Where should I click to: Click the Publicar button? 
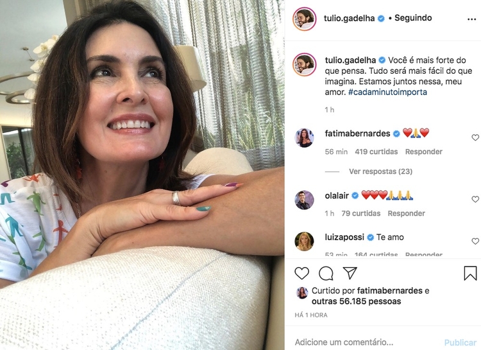(x=460, y=342)
